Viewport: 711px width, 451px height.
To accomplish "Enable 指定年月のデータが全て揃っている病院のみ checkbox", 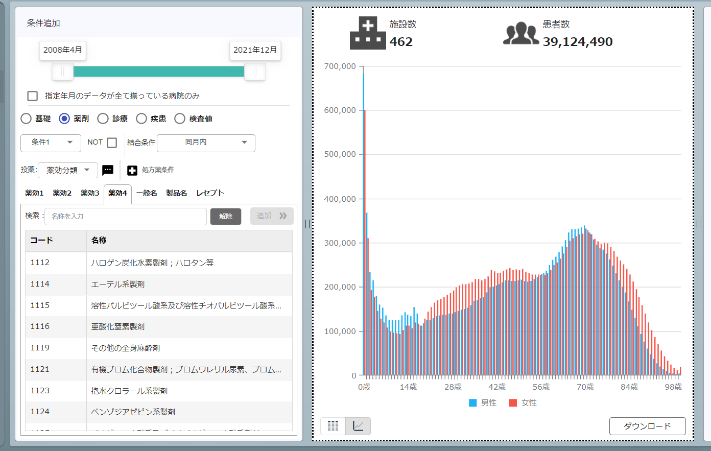I will click(x=33, y=96).
